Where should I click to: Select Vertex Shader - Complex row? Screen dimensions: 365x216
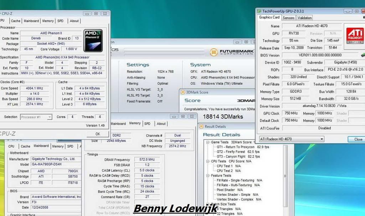pyautogui.click(x=239, y=199)
